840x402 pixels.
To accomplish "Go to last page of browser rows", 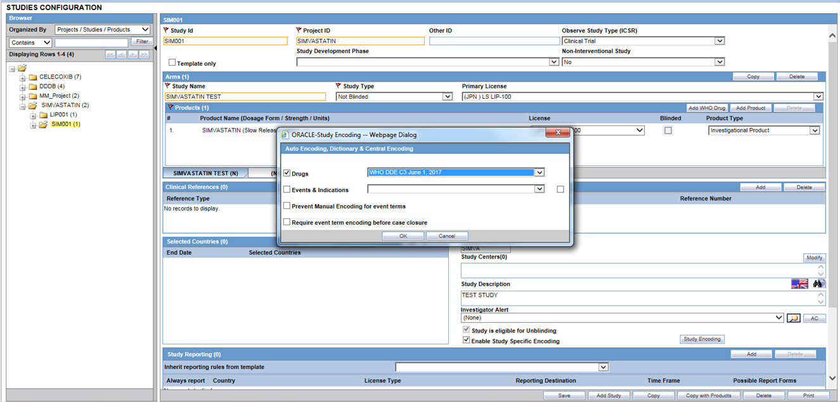I will [144, 55].
